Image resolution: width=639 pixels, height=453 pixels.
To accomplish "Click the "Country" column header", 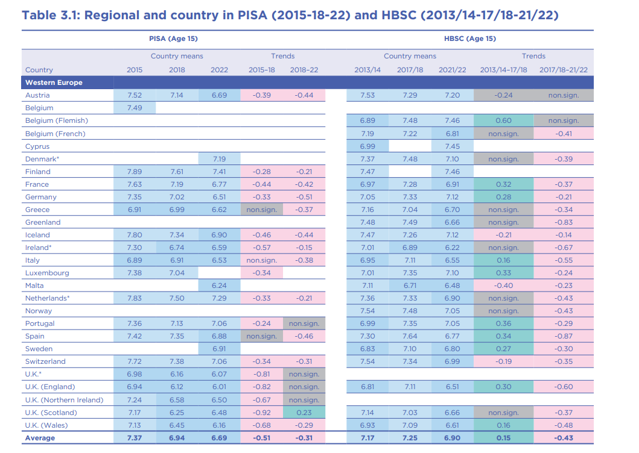I will [39, 70].
